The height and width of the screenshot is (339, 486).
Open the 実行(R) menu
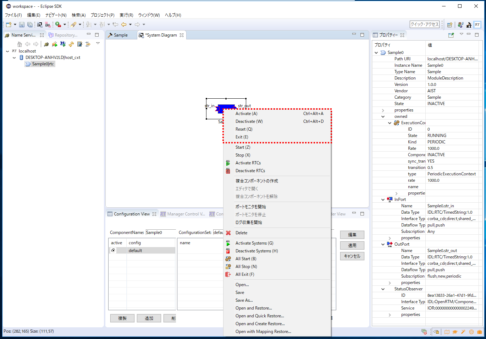point(126,15)
